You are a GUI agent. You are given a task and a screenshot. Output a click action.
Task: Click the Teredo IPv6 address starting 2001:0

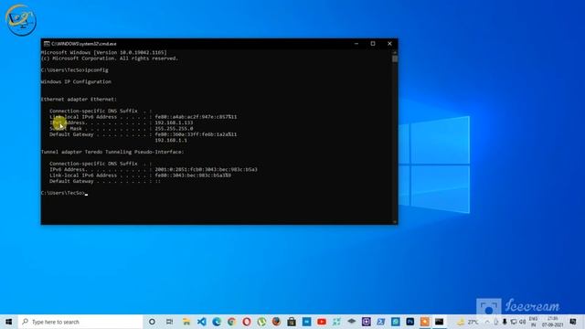206,169
